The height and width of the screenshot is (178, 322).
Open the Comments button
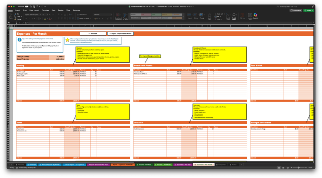tap(296, 10)
